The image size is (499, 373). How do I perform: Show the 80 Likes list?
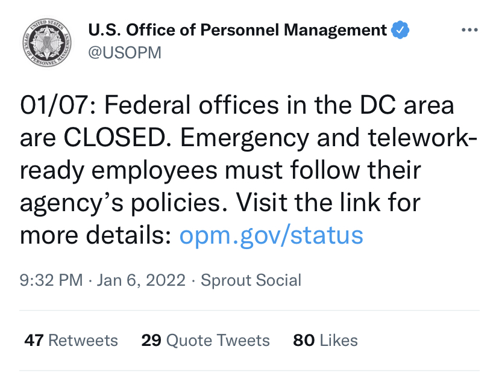click(x=325, y=341)
